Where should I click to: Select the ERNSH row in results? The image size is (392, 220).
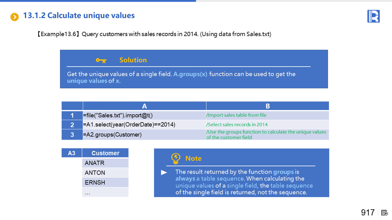105,182
